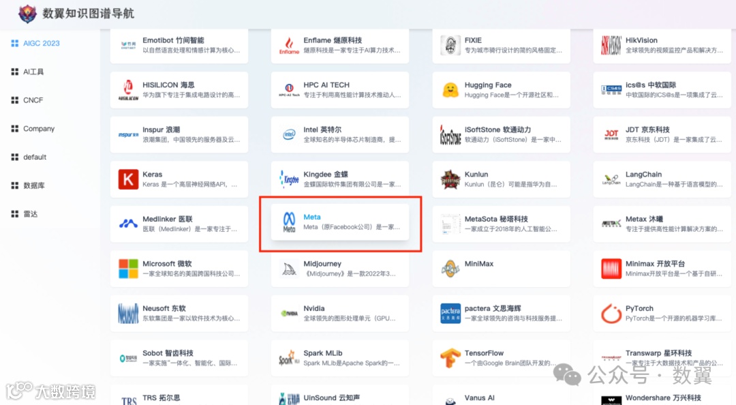The image size is (736, 405).
Task: Click the JDT 京东科技 logo
Action: click(611, 135)
